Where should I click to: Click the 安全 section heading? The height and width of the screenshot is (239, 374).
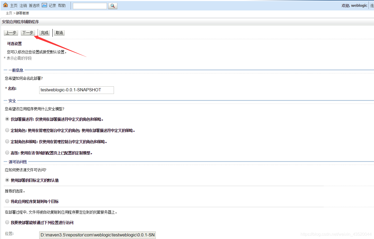tap(12, 101)
